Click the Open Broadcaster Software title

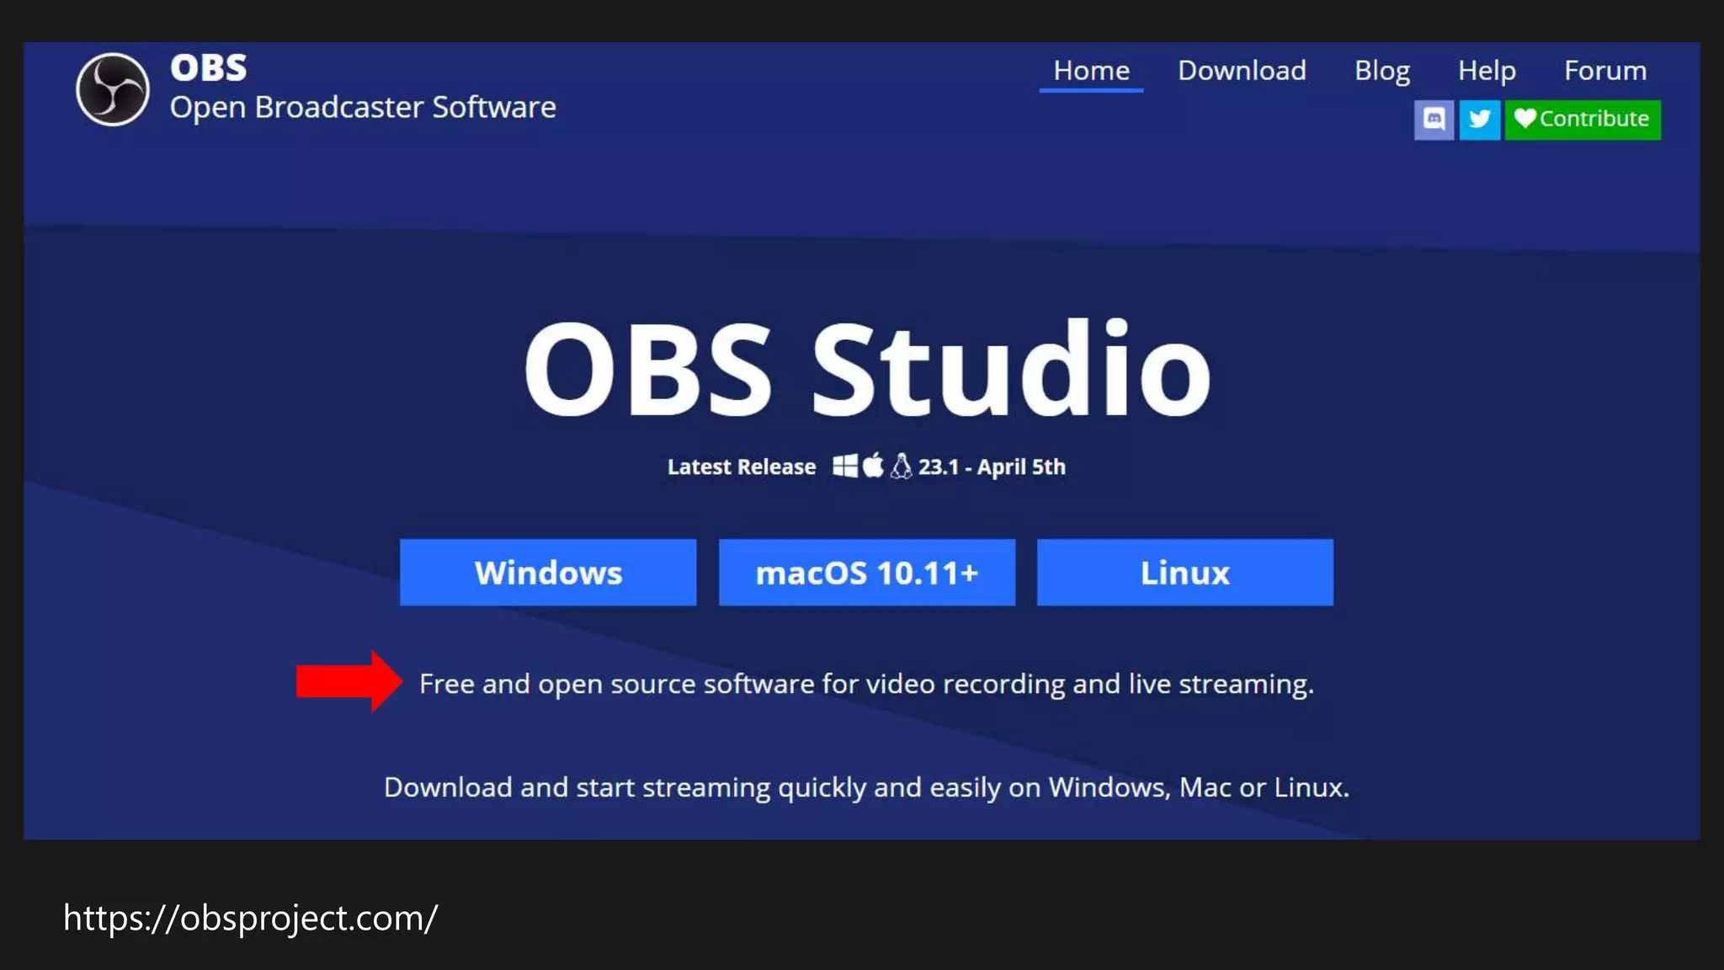click(363, 108)
